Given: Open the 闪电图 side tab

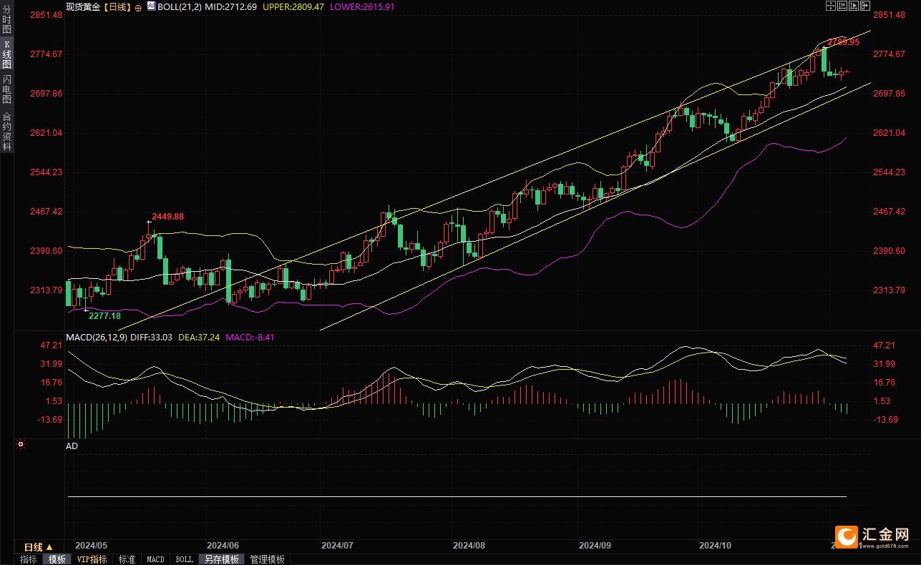Looking at the screenshot, I should pyautogui.click(x=6, y=89).
